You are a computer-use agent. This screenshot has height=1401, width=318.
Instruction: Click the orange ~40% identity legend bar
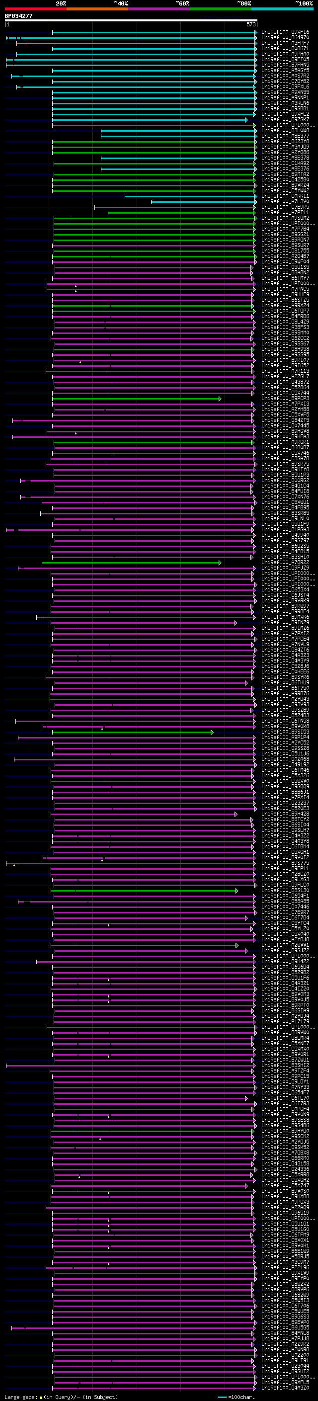click(x=97, y=9)
